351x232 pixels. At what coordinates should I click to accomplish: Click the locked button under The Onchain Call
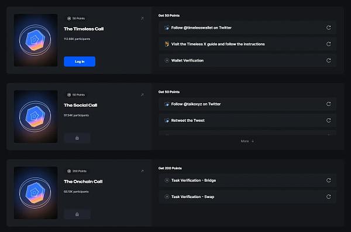click(77, 214)
